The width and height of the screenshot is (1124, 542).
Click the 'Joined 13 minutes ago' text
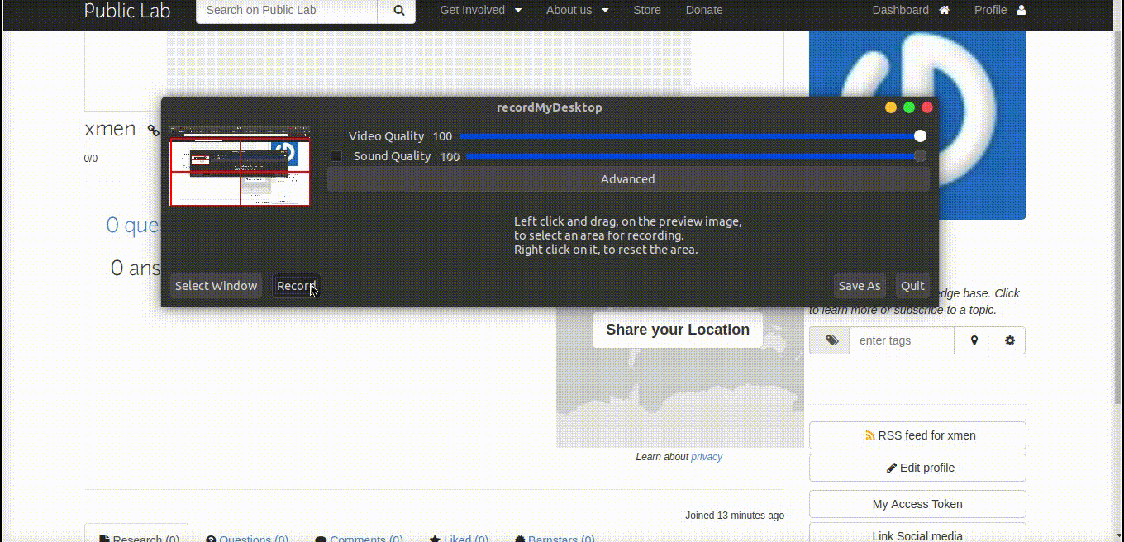coord(735,516)
